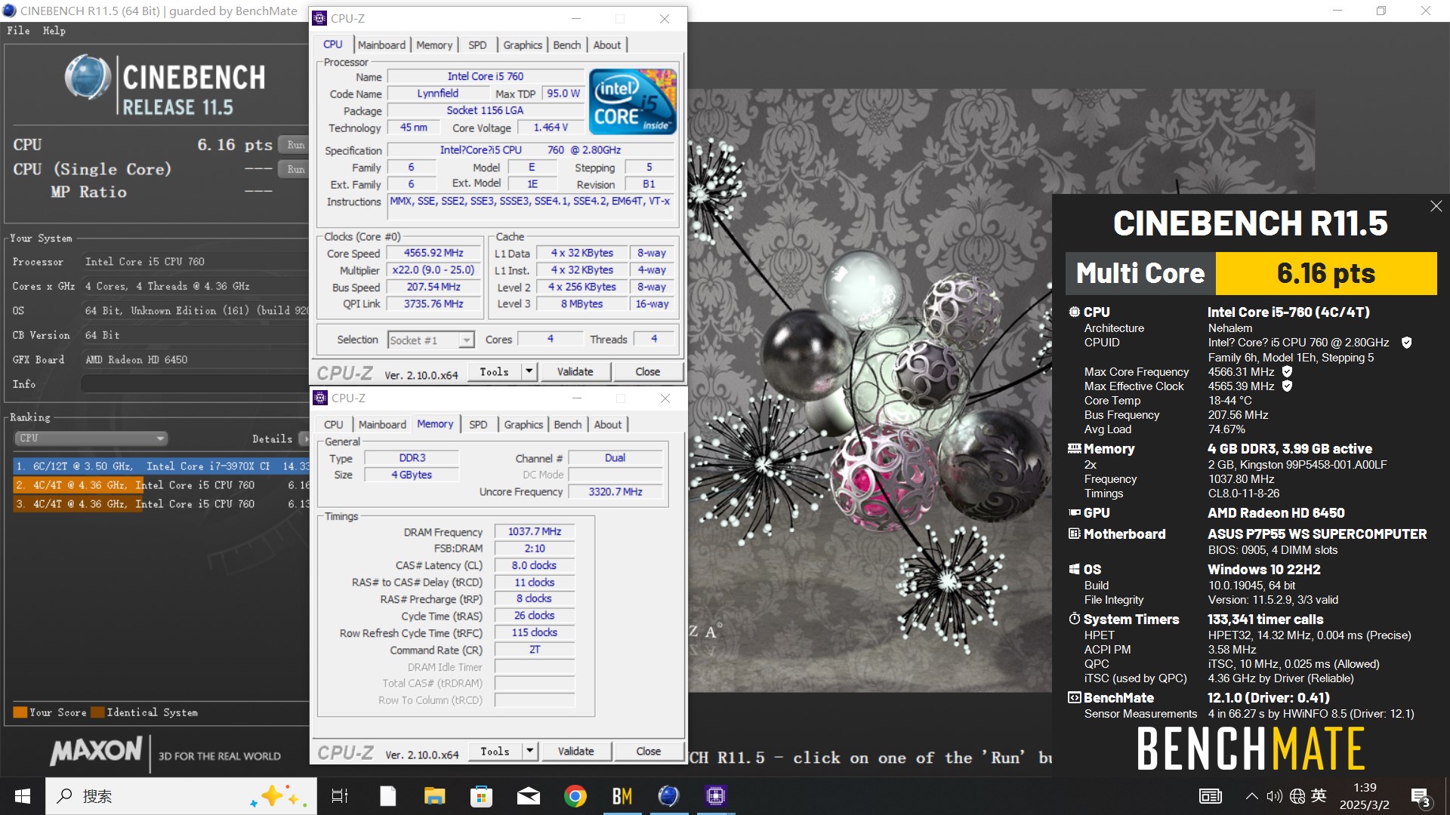Switch to Bench tab in upper CPU-Z
Image resolution: width=1450 pixels, height=815 pixels.
(x=566, y=45)
